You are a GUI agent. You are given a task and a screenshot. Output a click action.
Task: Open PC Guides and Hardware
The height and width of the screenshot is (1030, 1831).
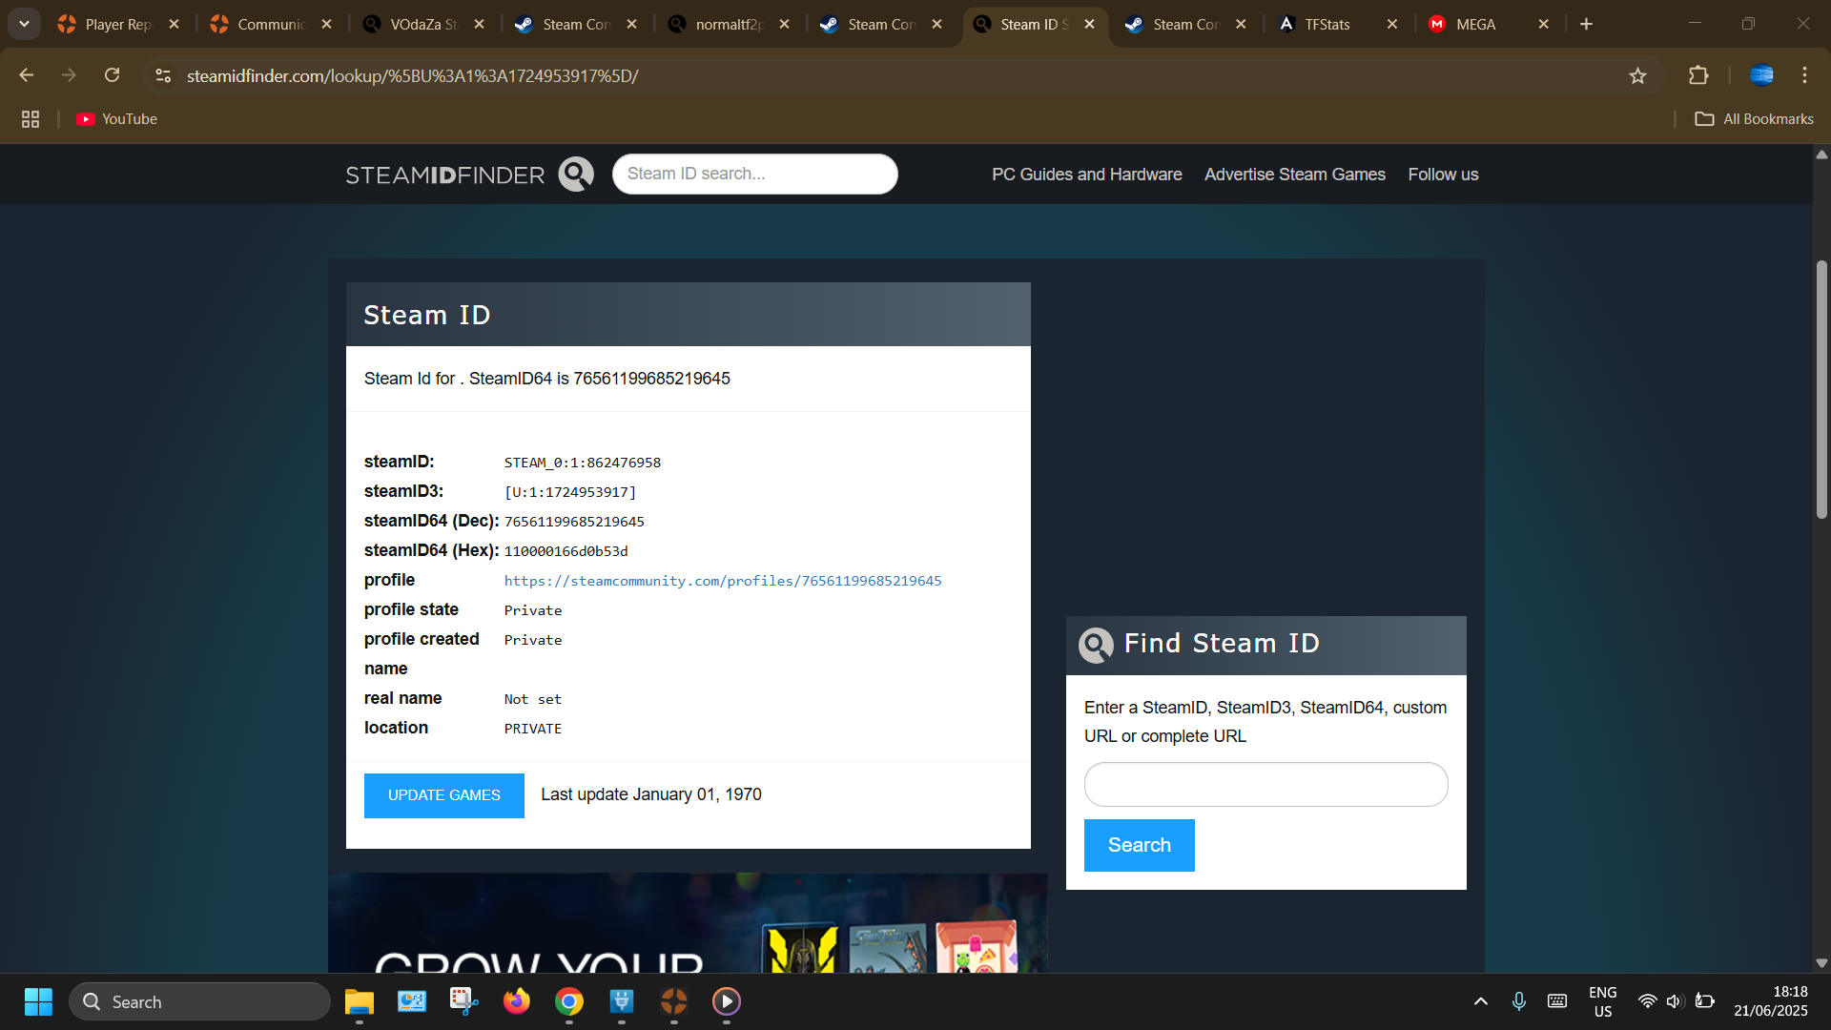point(1086,175)
